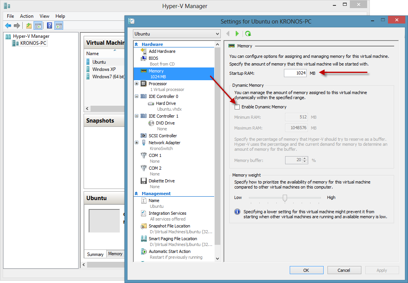Click the Minimum RAM field
Image resolution: width=408 pixels, height=283 pixels.
[296, 117]
